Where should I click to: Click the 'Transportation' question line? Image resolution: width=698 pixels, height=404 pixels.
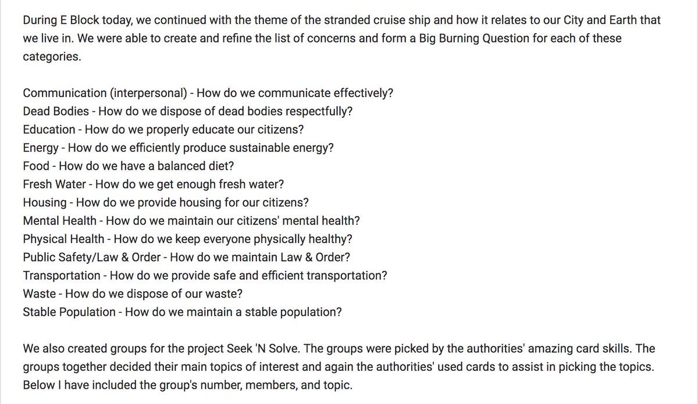[x=205, y=274]
